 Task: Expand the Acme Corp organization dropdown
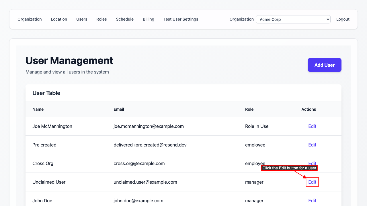click(x=293, y=19)
